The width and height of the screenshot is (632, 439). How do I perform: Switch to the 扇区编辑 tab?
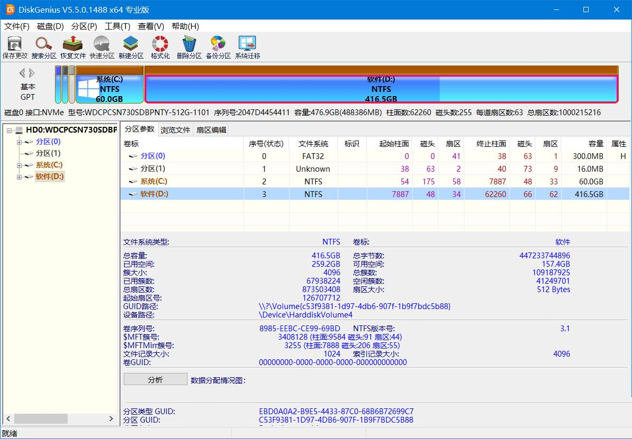click(x=211, y=130)
